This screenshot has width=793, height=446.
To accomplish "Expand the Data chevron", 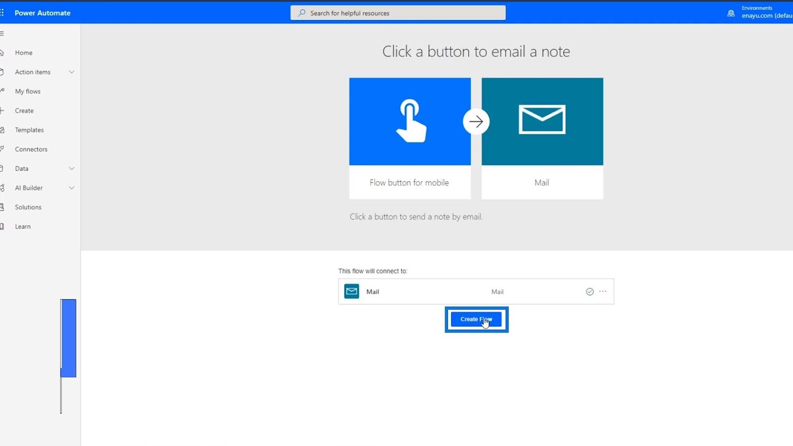I will (72, 168).
